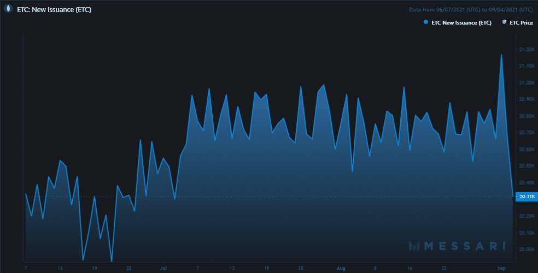Click the data date range text

(x=471, y=9)
